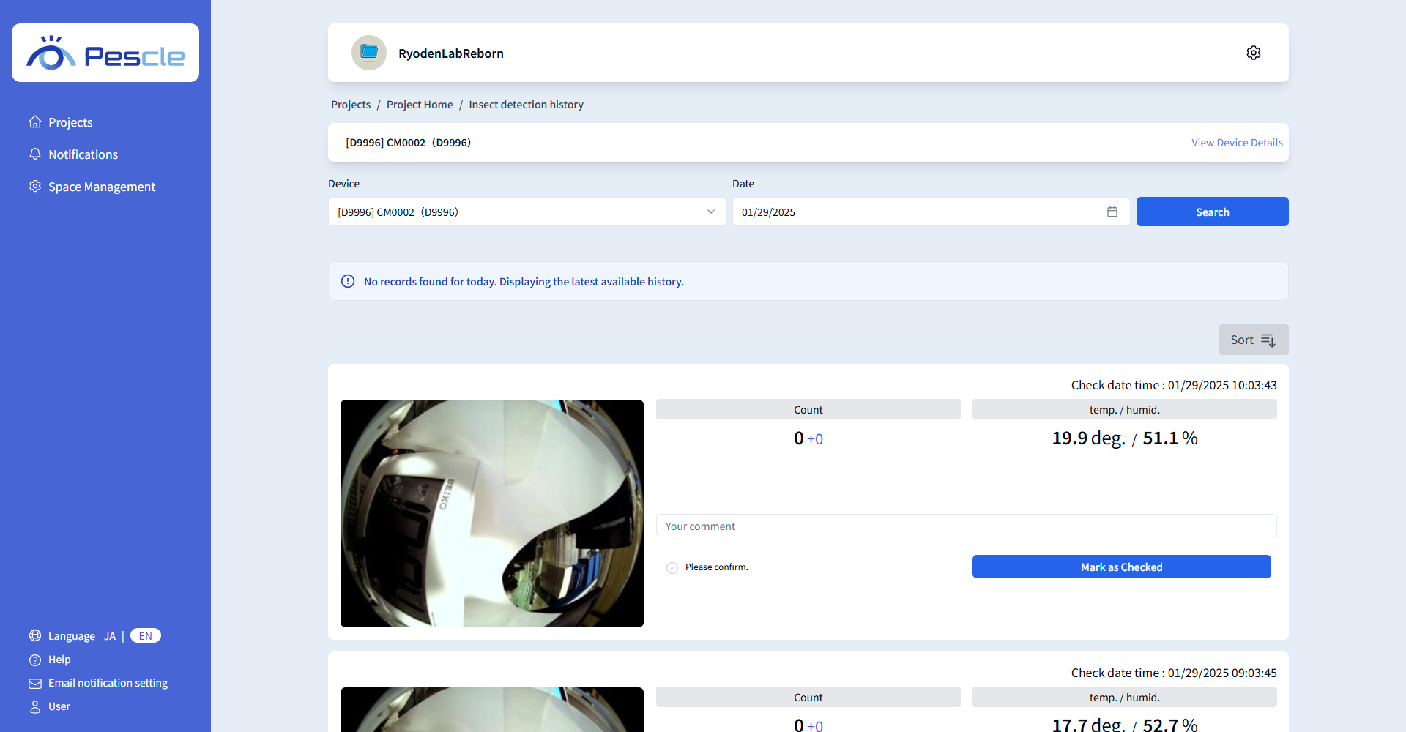Click the Please confirm check circle

click(672, 568)
